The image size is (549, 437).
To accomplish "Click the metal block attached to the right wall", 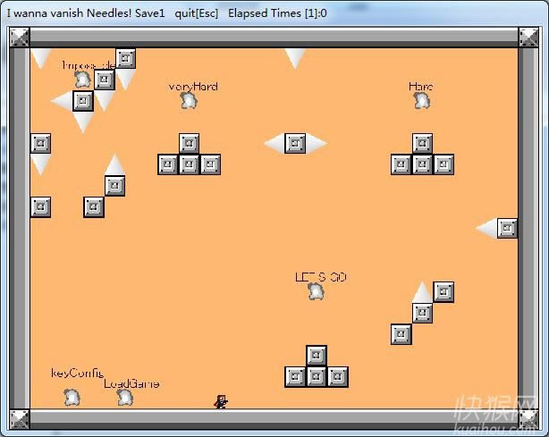I will click(x=507, y=228).
